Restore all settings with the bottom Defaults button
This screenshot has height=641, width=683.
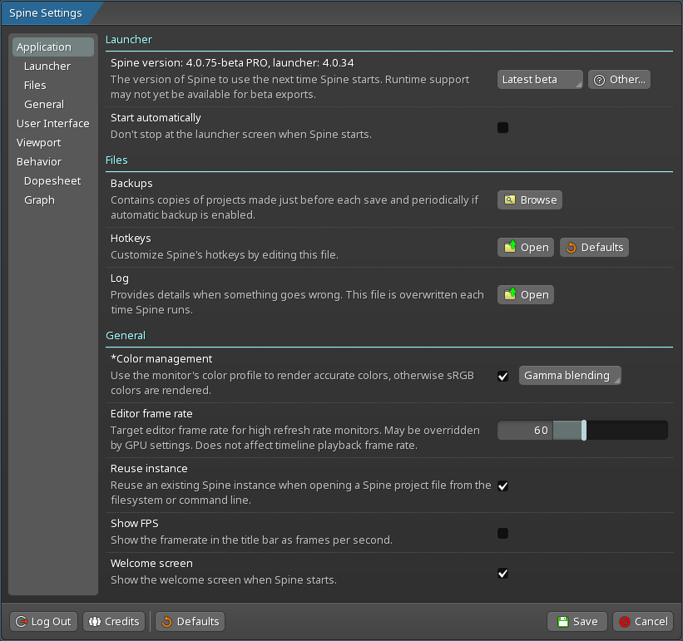pyautogui.click(x=190, y=621)
